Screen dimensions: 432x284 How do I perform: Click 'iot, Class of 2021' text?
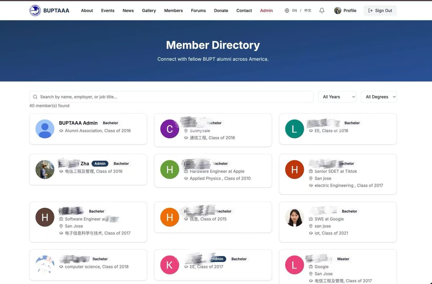click(x=332, y=233)
